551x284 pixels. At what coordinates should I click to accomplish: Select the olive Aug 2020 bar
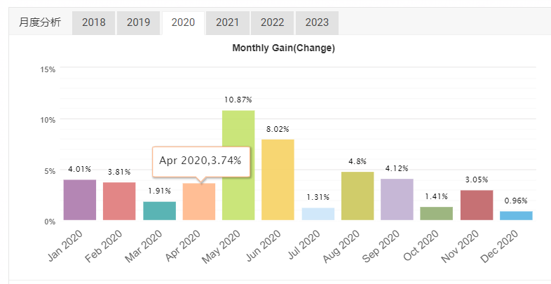357,196
